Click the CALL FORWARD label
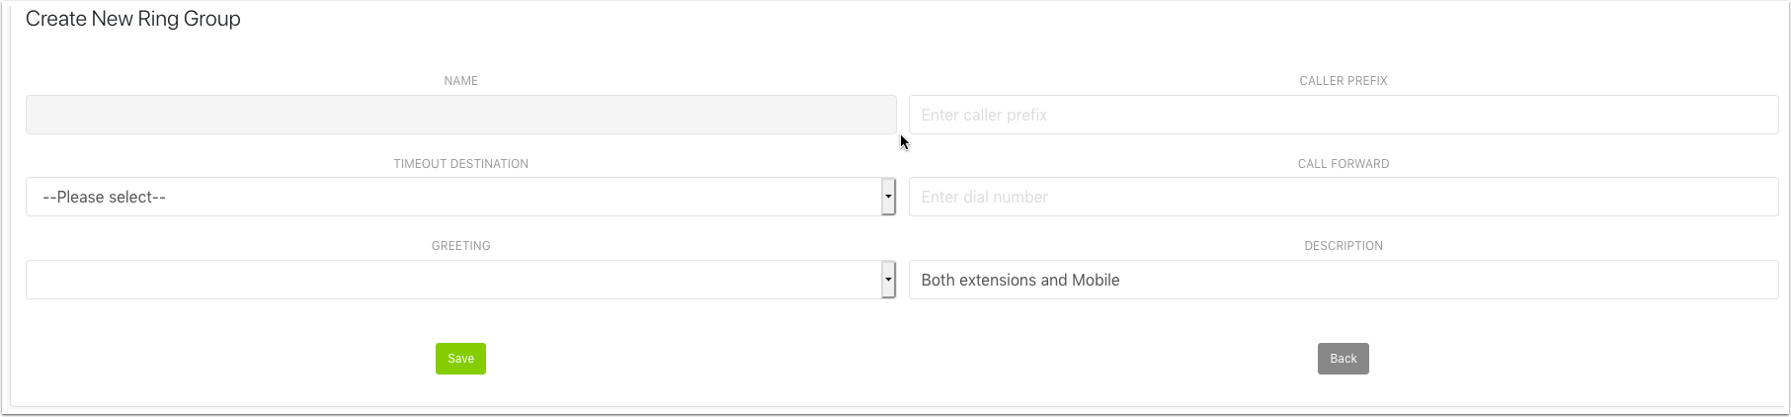This screenshot has width=1791, height=417. 1343,164
